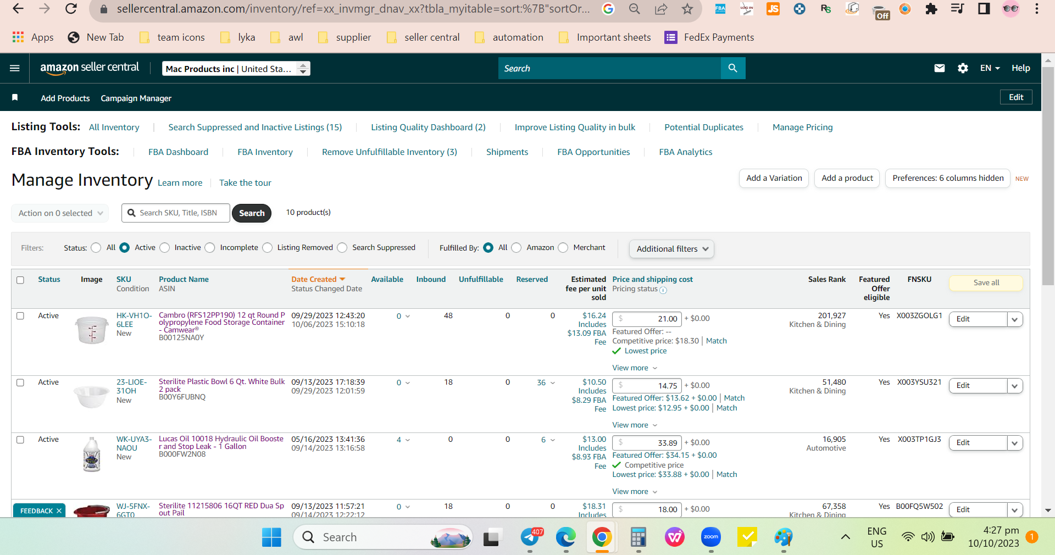Expand the Additional filters dropdown
Screen dimensions: 1055x555
pos(671,249)
